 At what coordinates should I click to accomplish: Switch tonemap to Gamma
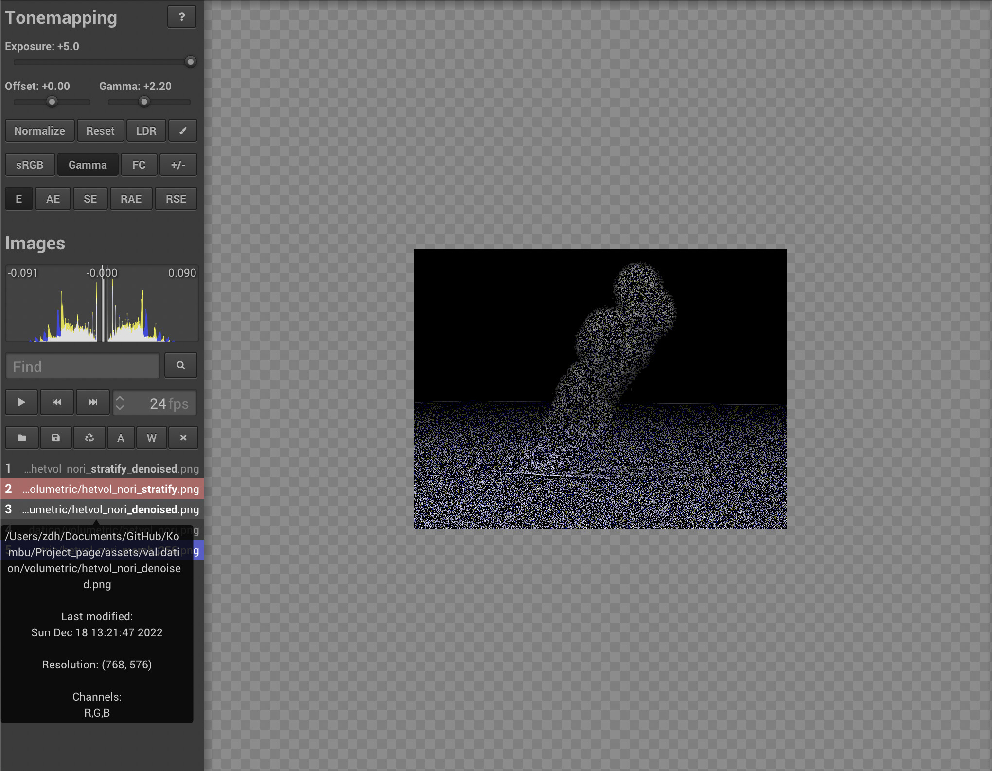(x=88, y=165)
